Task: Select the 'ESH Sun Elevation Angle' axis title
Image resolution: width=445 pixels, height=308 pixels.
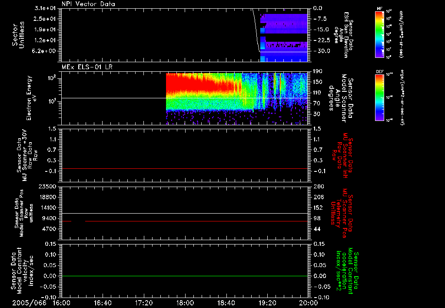Action: [x=343, y=35]
